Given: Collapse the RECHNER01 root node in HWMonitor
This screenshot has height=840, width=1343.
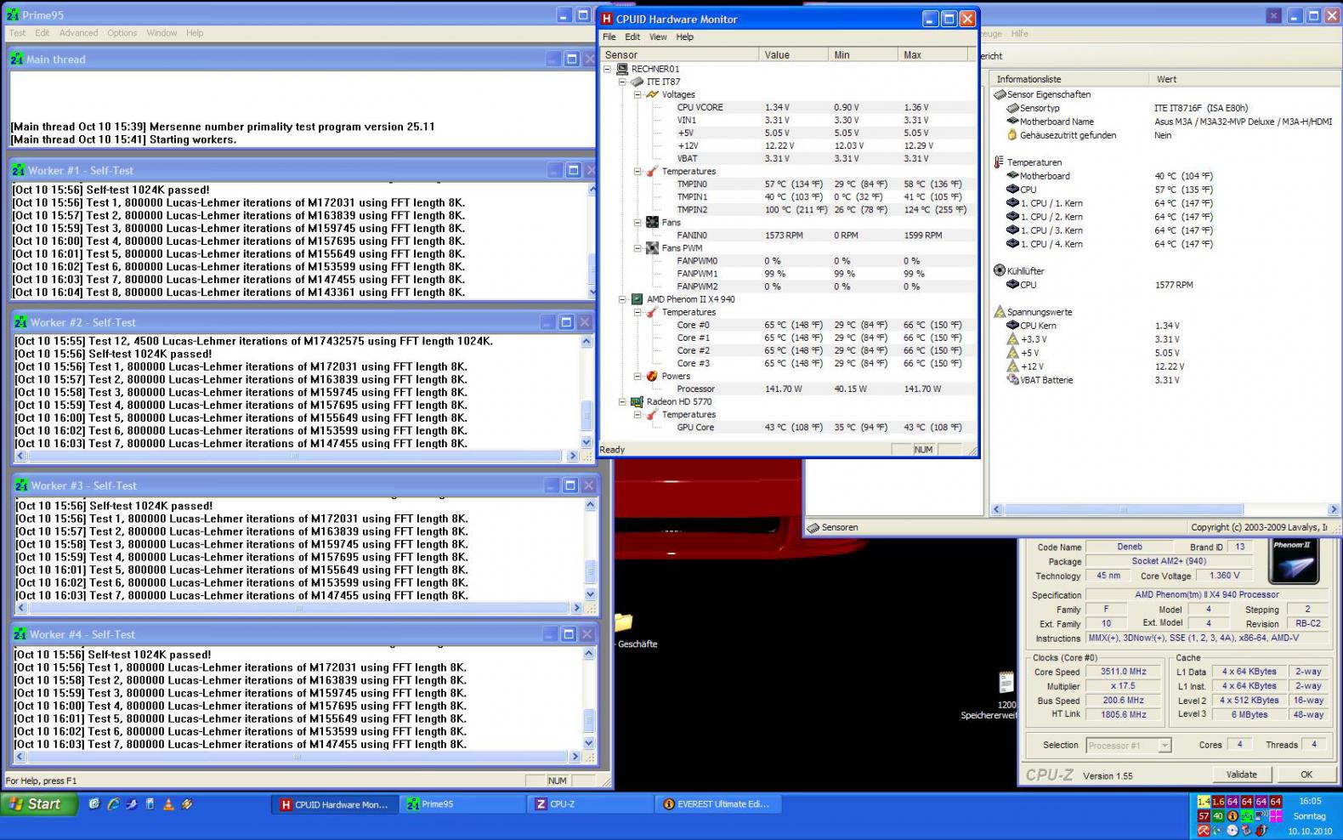Looking at the screenshot, I should pyautogui.click(x=607, y=69).
